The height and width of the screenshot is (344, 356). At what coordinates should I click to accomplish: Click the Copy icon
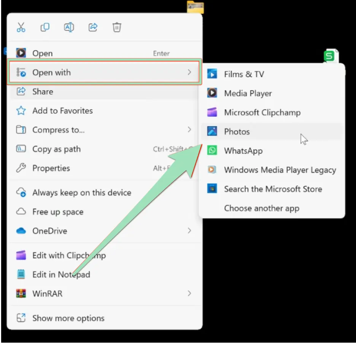tap(45, 27)
